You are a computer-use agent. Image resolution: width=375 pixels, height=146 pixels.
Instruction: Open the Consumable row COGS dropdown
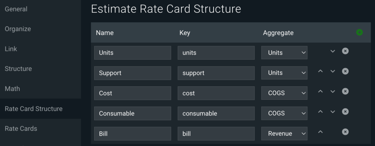point(284,113)
